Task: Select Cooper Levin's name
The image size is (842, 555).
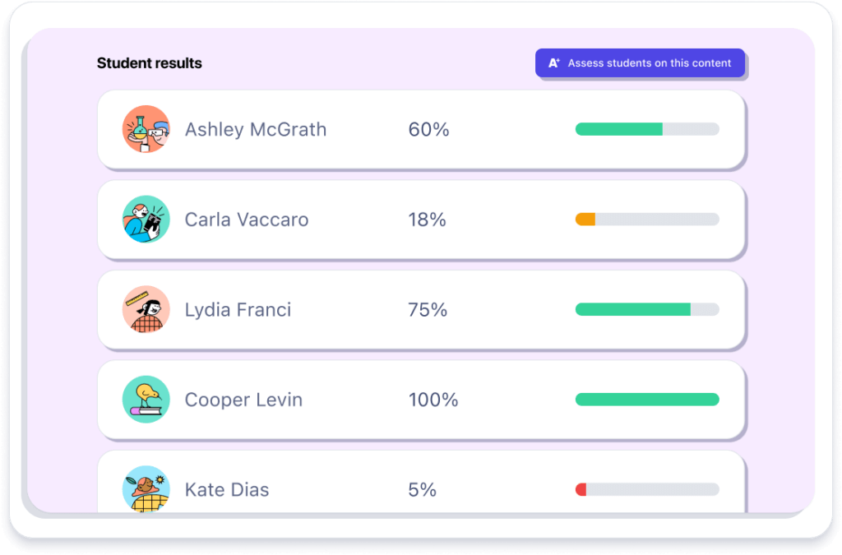Action: pyautogui.click(x=243, y=400)
